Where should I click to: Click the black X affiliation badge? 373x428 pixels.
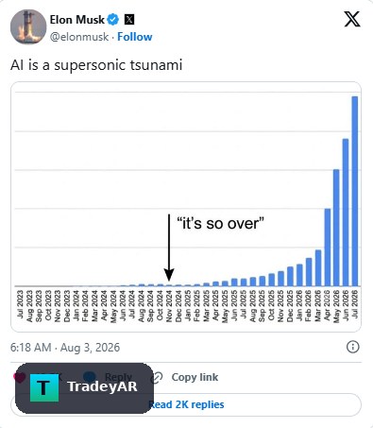(x=129, y=20)
